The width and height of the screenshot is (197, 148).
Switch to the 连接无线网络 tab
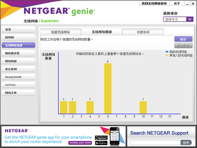pyautogui.click(x=60, y=32)
